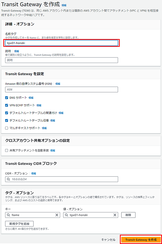Screen dimensions: 162x244
Task: Click the 説明 description input field
Action: click(61, 60)
